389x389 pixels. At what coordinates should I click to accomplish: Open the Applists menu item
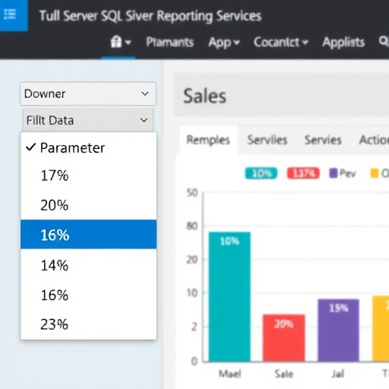pos(343,43)
